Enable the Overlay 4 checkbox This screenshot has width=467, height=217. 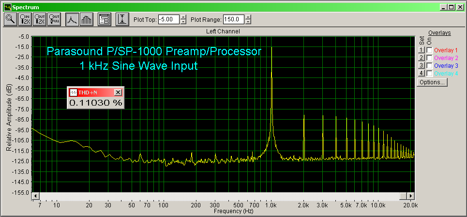[429, 73]
